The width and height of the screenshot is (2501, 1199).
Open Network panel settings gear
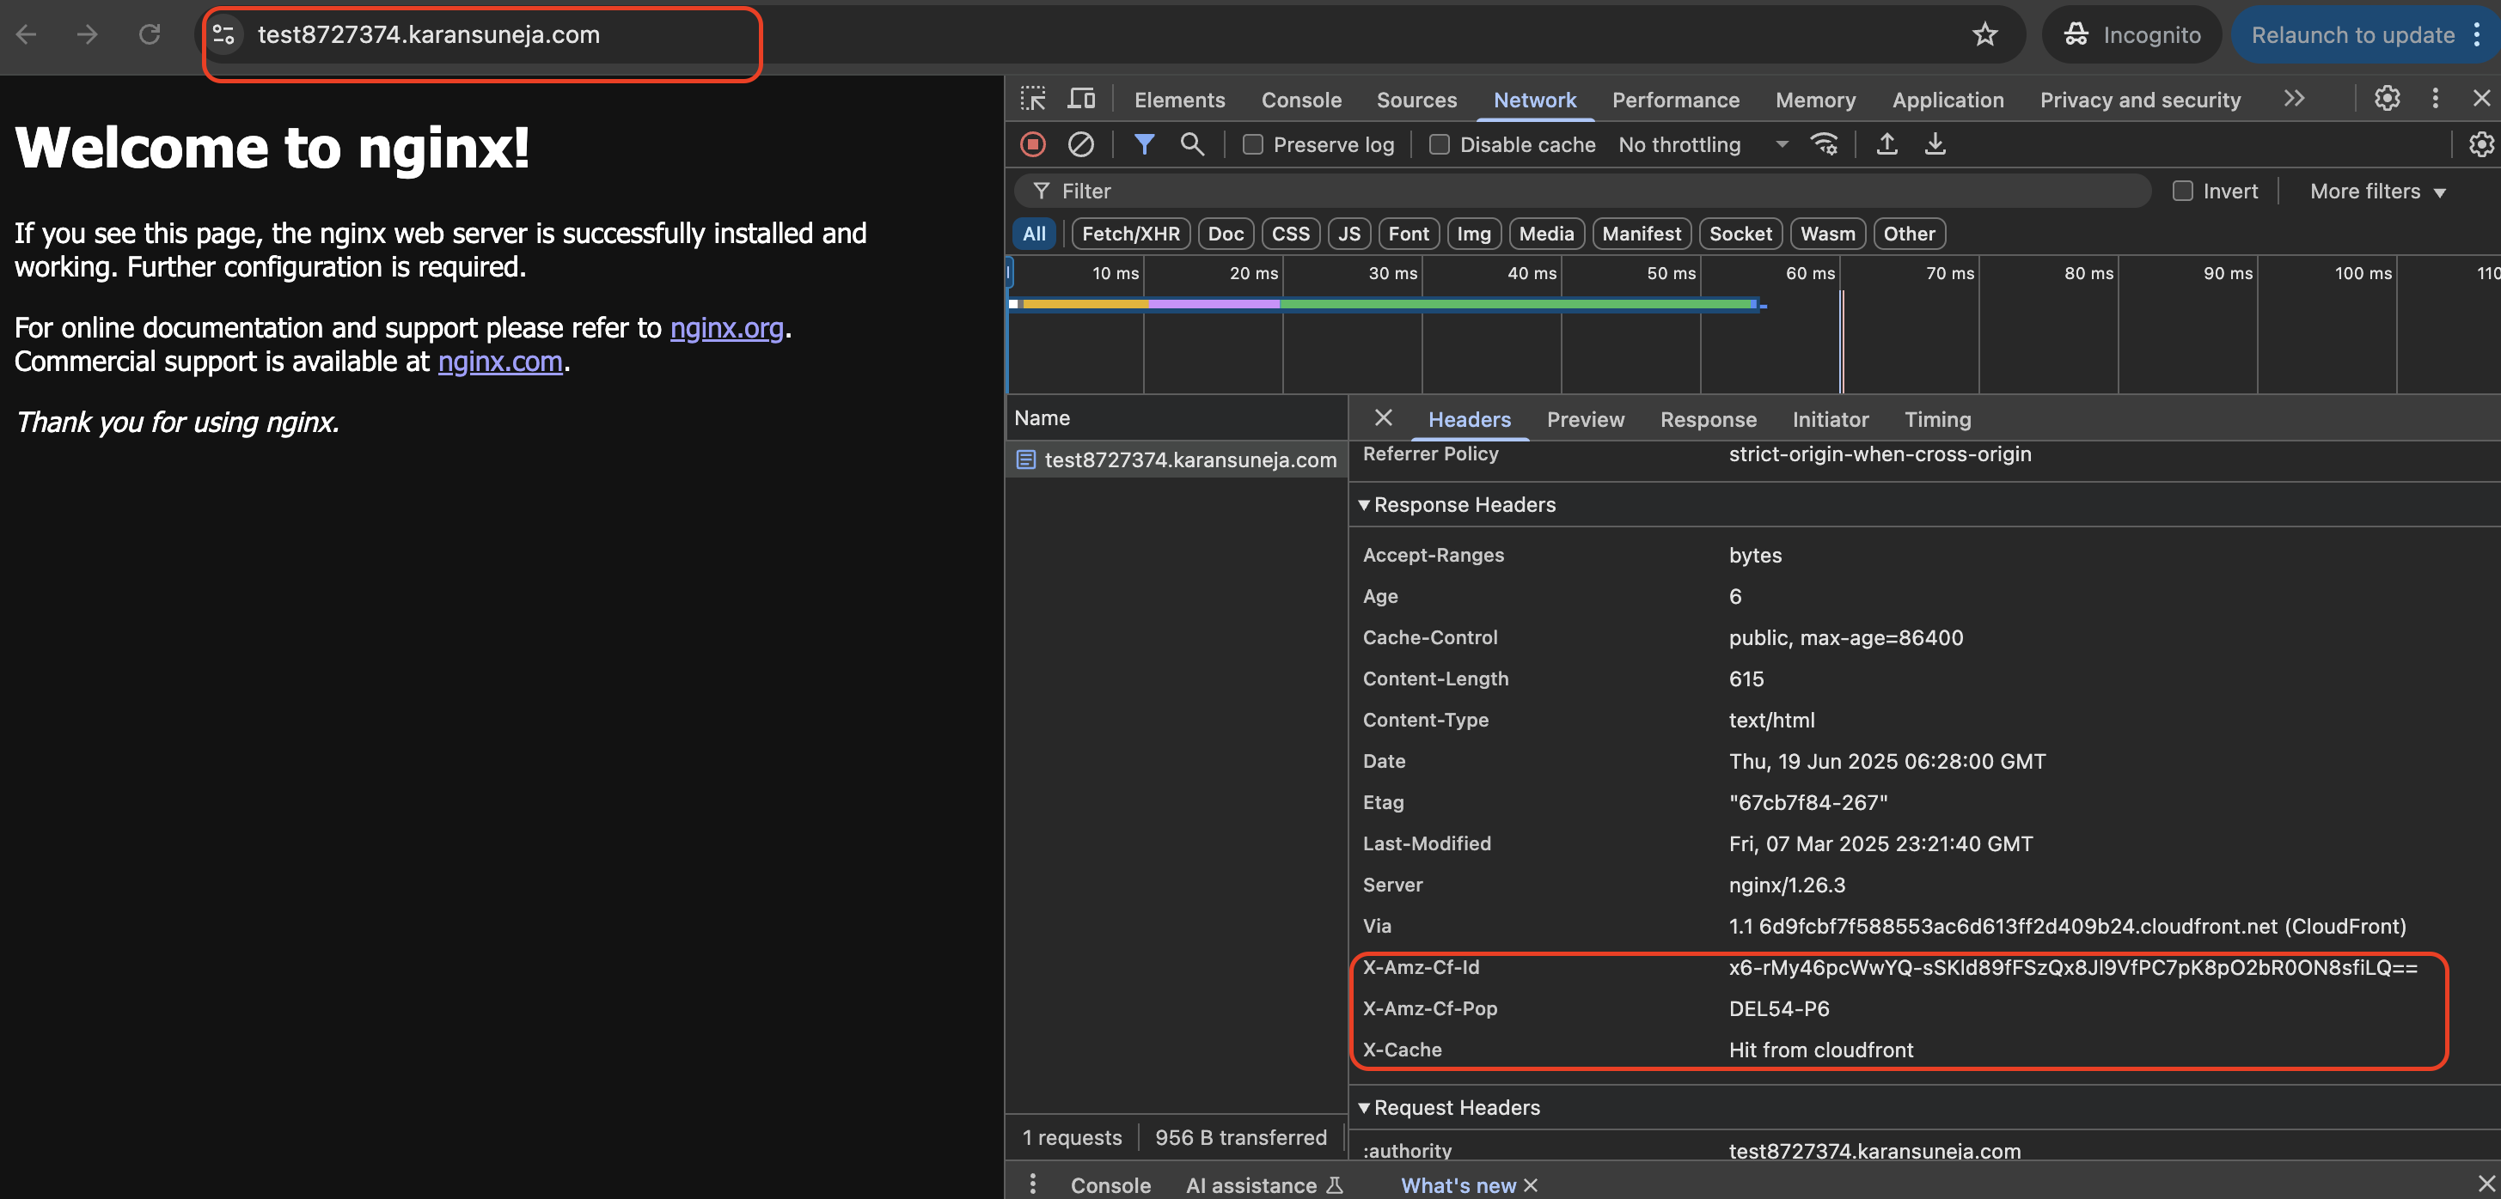2480,144
